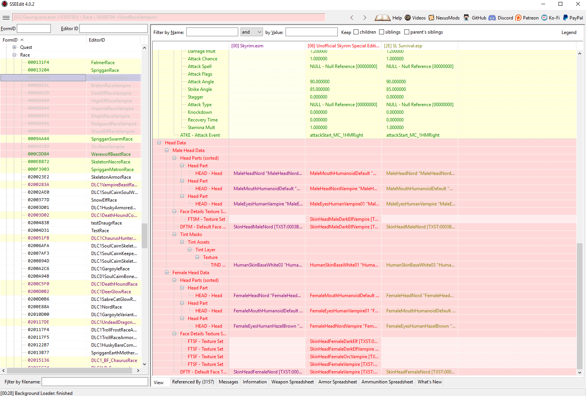Switch to the Referenced By tab
This screenshot has height=396, width=586.
(x=193, y=382)
